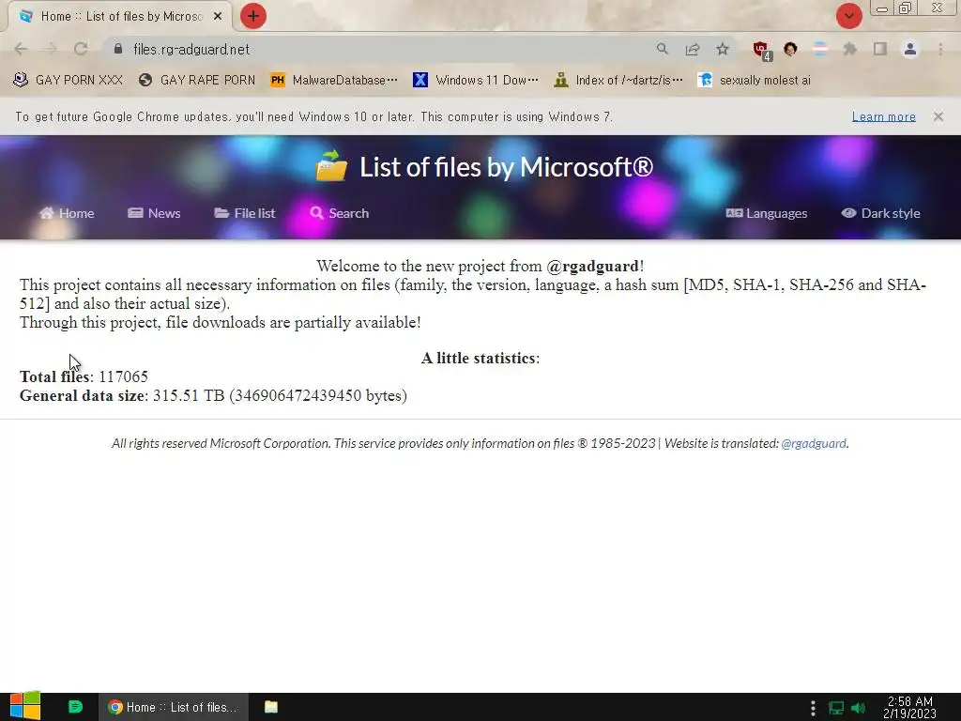
Task: Show hidden tray icons via the dots
Action: click(x=813, y=708)
